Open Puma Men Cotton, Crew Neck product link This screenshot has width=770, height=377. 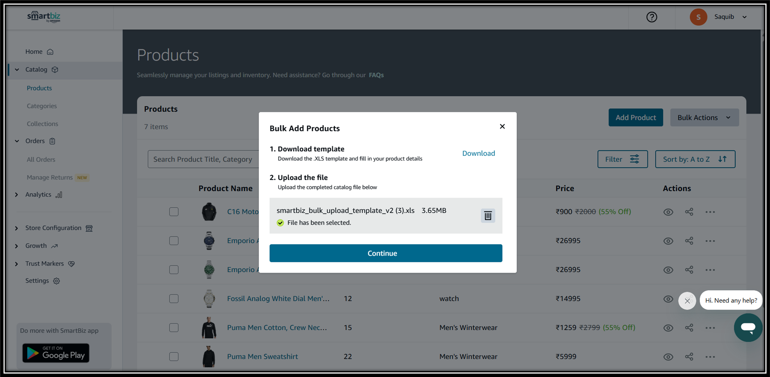click(277, 327)
